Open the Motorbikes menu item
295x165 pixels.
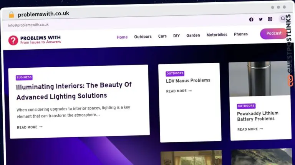click(217, 35)
